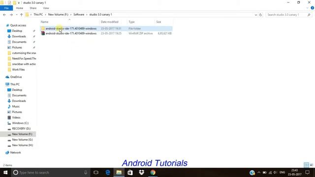Image resolution: width=315 pixels, height=177 pixels.
Task: Select Quick access in navigation pane
Action: point(18,25)
